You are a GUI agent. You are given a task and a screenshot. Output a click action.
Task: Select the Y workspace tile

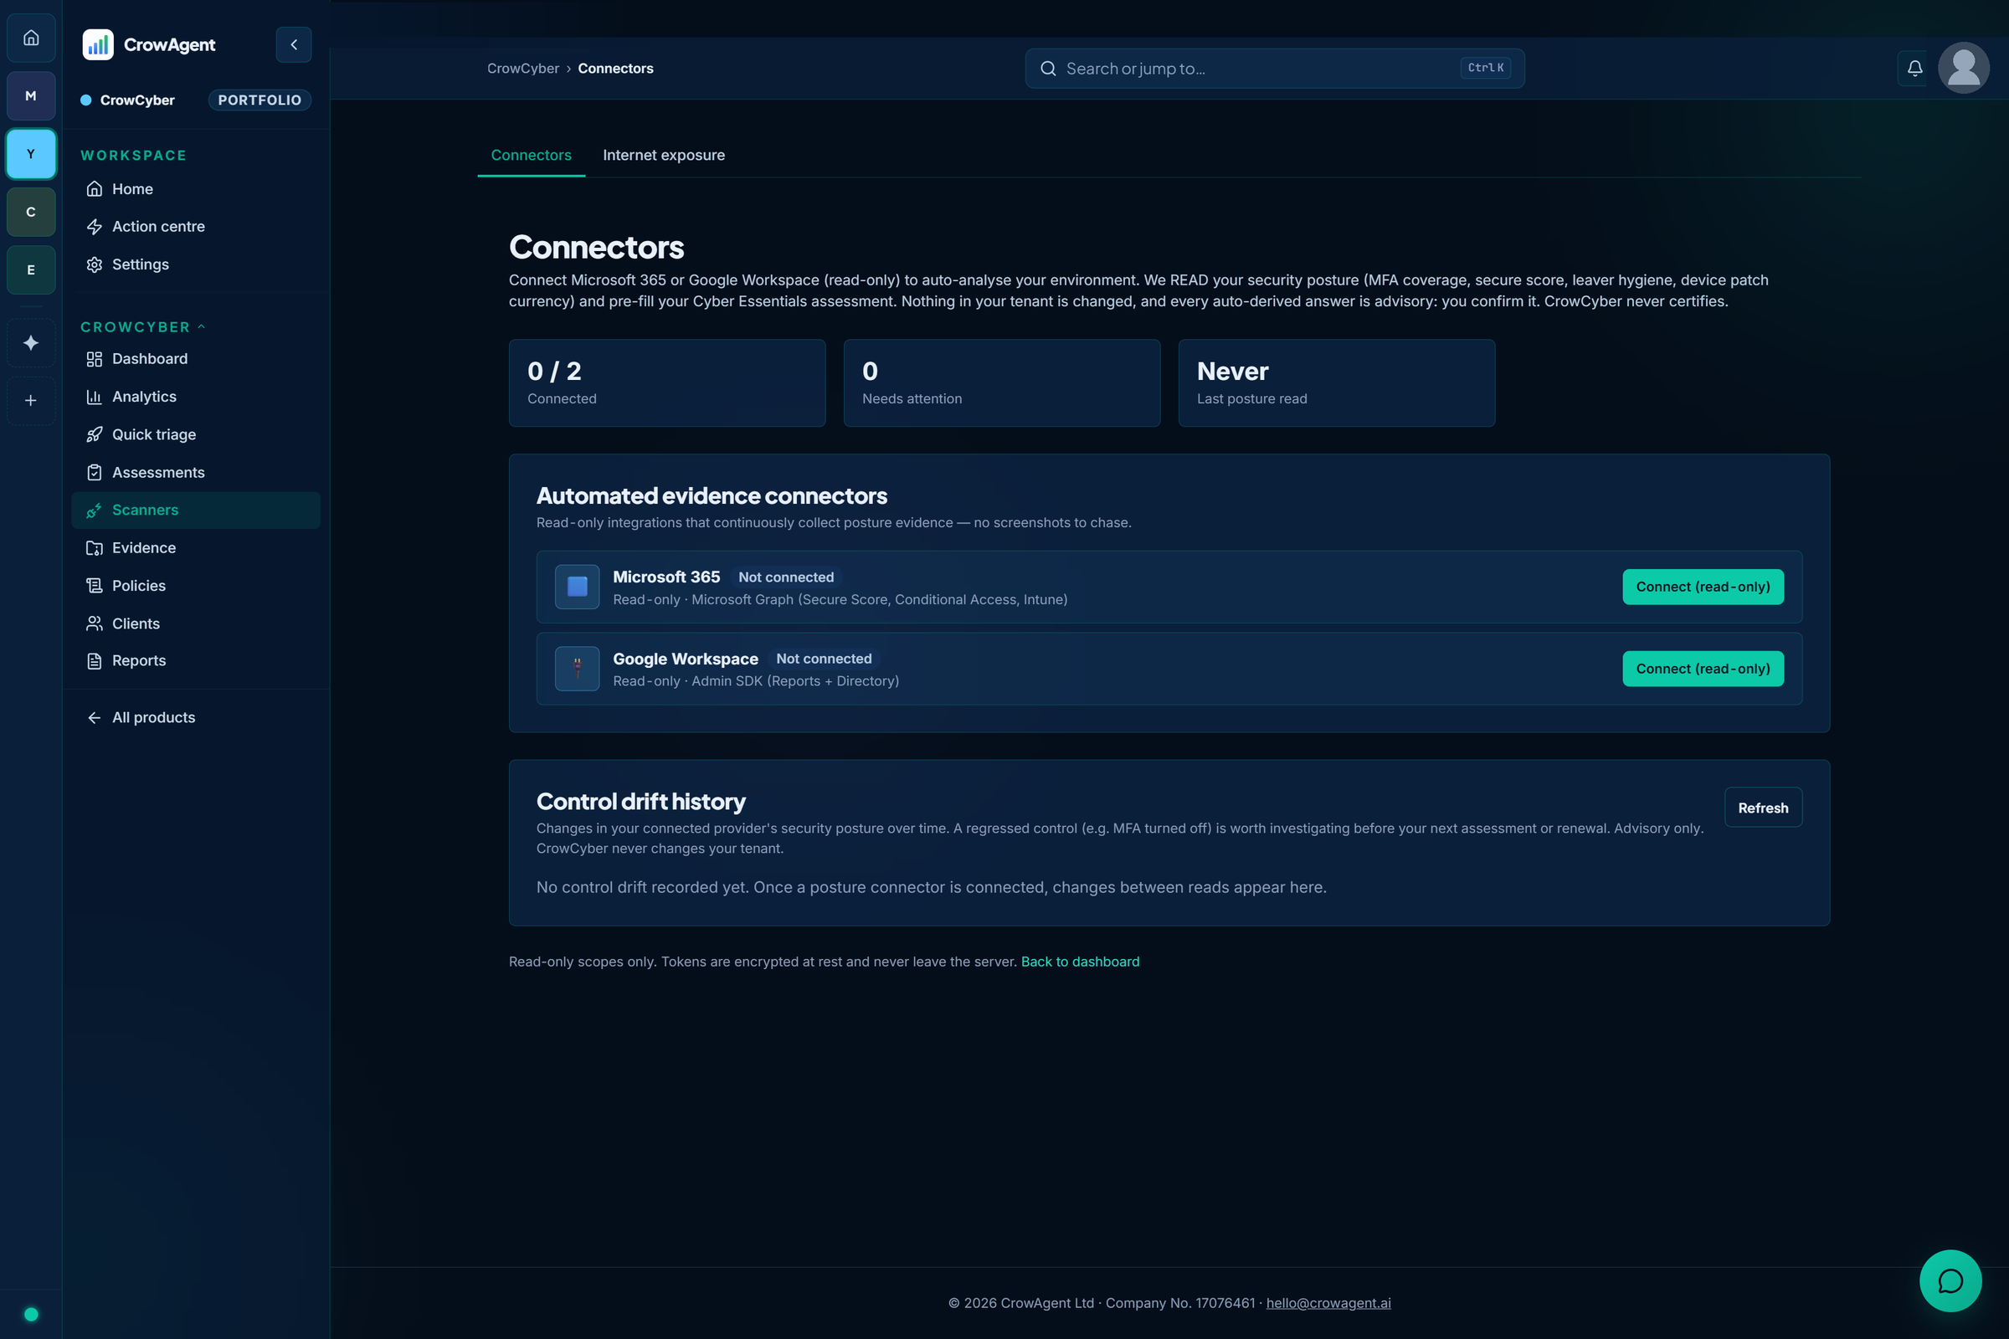click(31, 154)
